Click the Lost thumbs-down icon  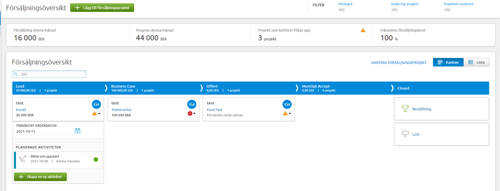[x=405, y=134]
